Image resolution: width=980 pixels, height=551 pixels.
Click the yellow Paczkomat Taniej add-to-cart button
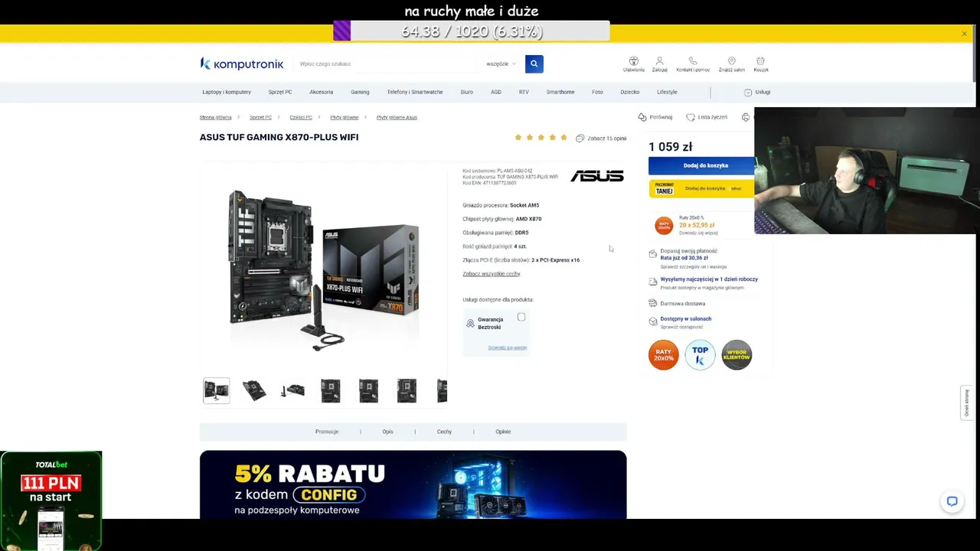701,188
